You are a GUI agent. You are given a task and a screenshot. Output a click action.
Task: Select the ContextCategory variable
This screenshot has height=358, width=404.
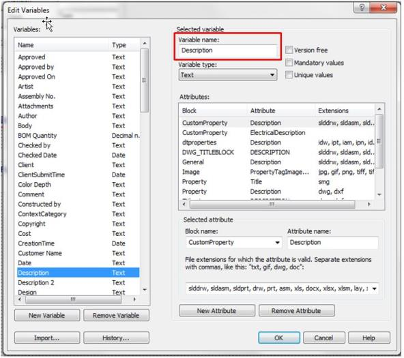(78, 214)
